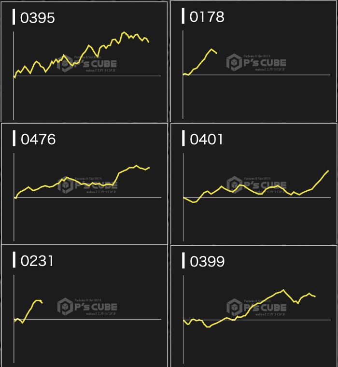Click the 0476 machine number heading
Screen dimensions: 338x367
(x=38, y=139)
